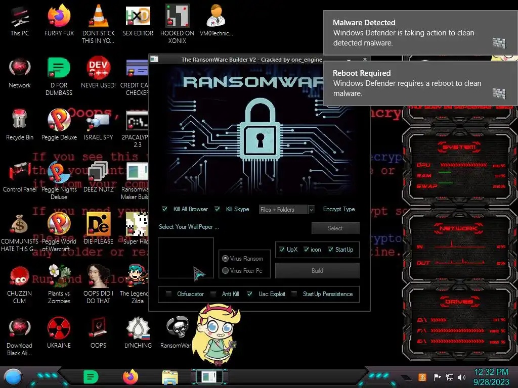Select the VLC traffic cone desktop icon
The height and width of the screenshot is (388, 518).
98,21
